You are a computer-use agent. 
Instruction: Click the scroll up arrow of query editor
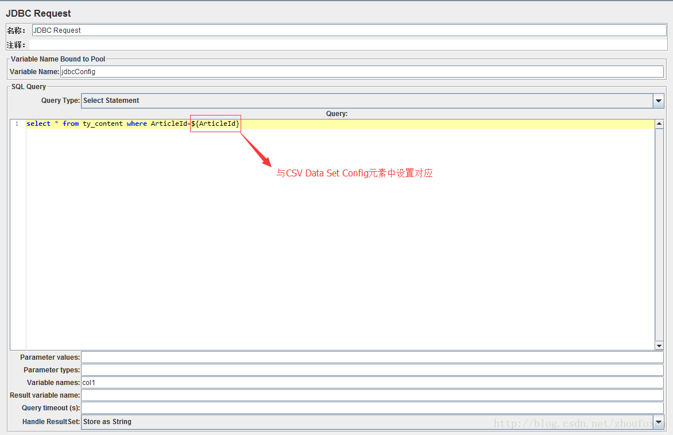click(659, 124)
